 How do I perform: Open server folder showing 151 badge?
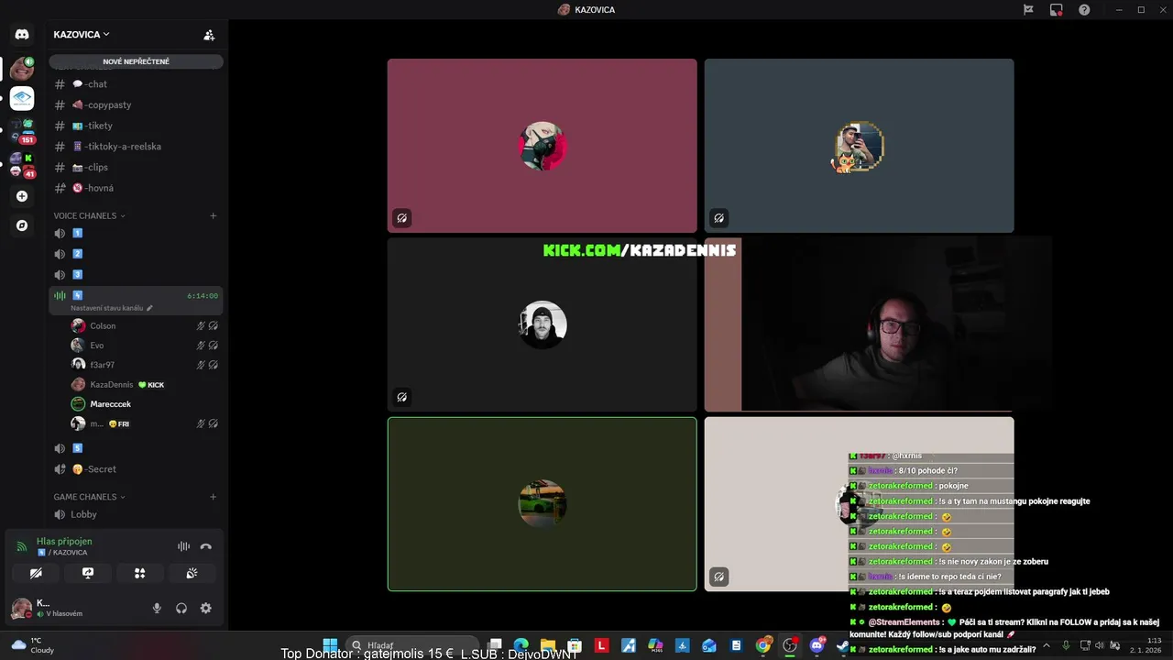(22, 131)
